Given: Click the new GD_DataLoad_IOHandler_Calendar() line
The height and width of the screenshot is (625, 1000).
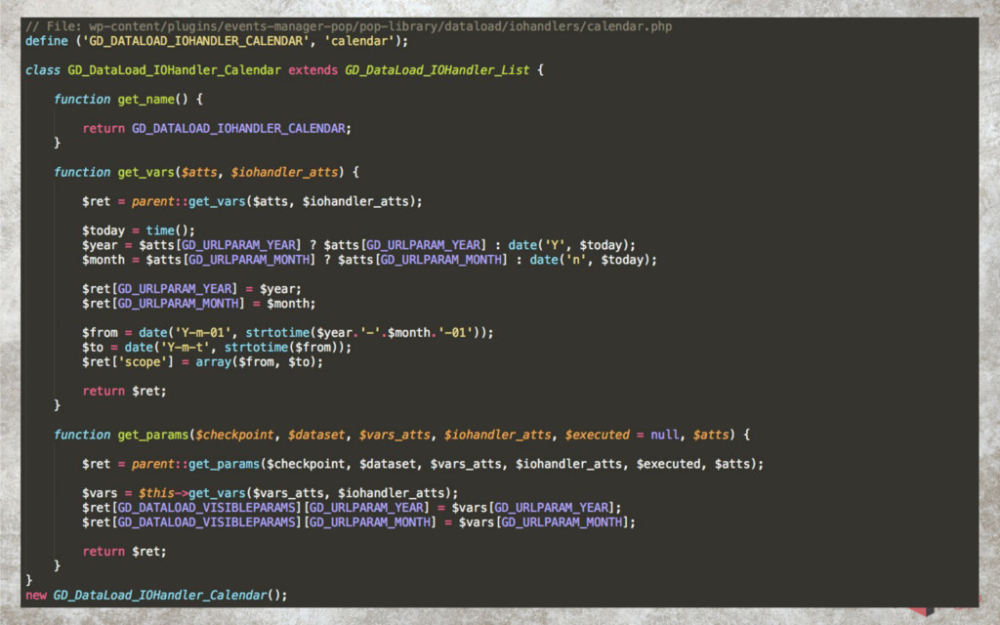Looking at the screenshot, I should 156,595.
